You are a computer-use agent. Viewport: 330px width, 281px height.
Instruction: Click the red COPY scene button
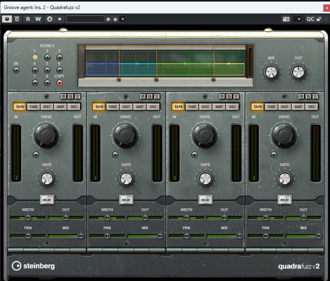(59, 83)
